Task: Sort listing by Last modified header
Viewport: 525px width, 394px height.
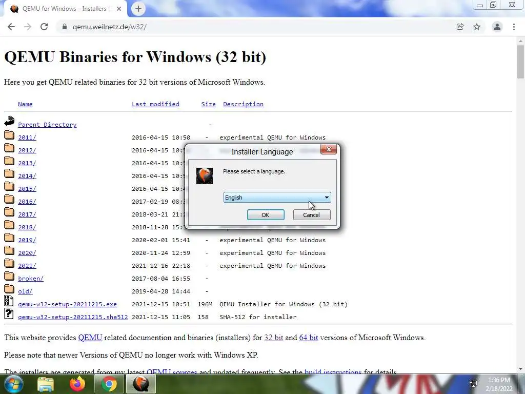Action: 155,104
